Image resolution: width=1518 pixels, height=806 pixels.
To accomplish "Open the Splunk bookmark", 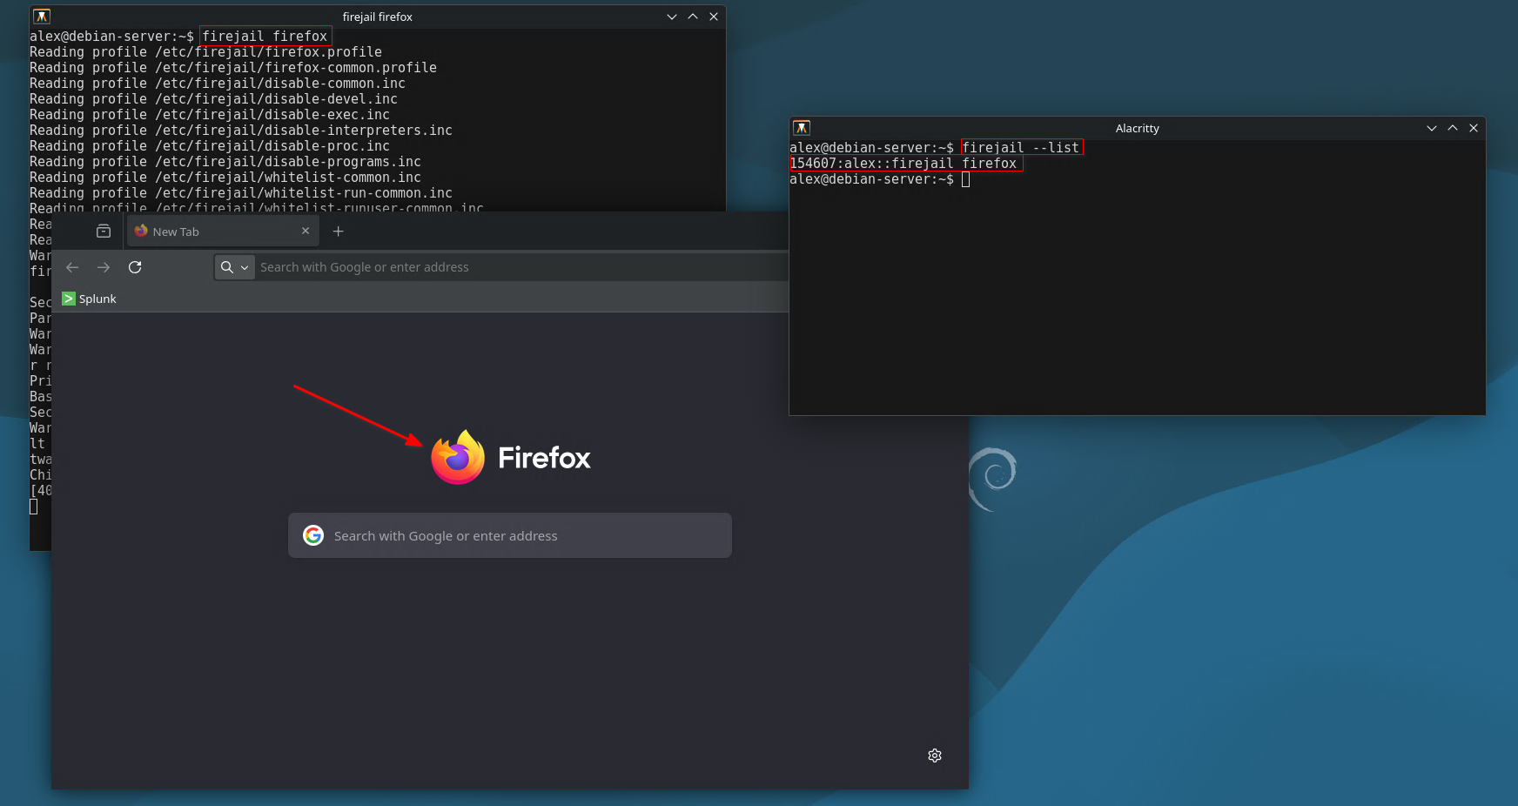I will tap(89, 299).
